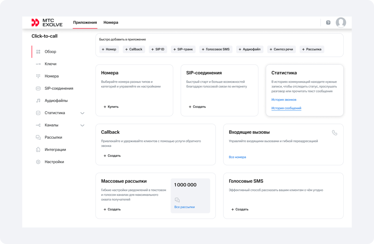Follow the Все рассылки link
The height and width of the screenshot is (244, 374).
184,207
